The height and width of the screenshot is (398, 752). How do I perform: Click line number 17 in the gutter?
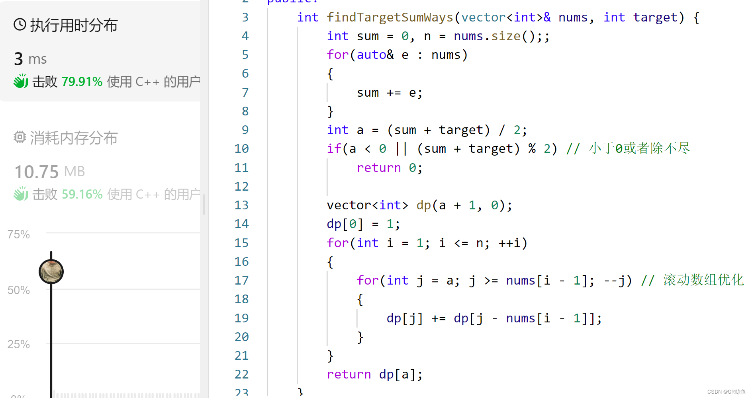click(241, 281)
